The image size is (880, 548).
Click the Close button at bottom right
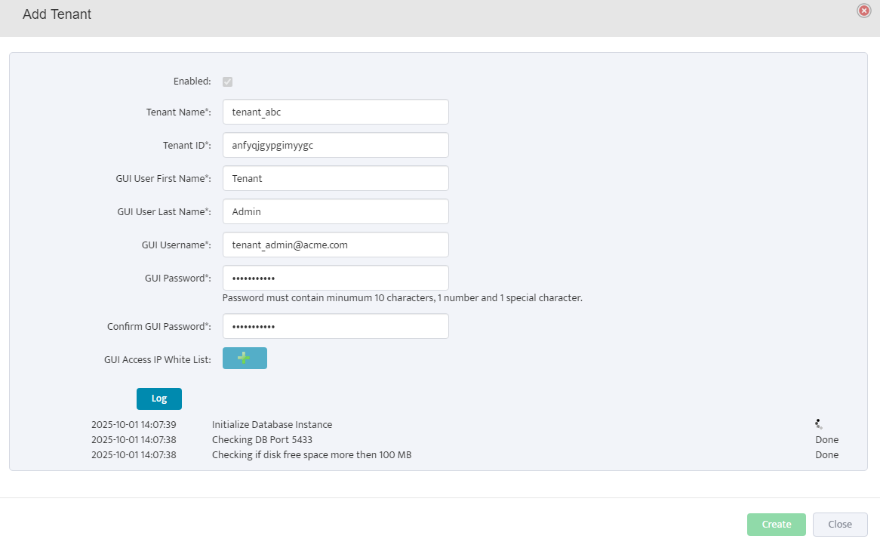(x=839, y=525)
